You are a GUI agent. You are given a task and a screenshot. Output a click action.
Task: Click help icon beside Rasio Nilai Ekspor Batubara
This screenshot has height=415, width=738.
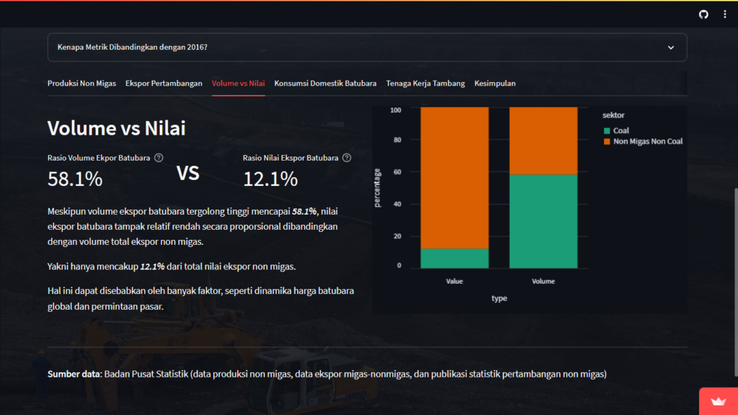pyautogui.click(x=347, y=158)
